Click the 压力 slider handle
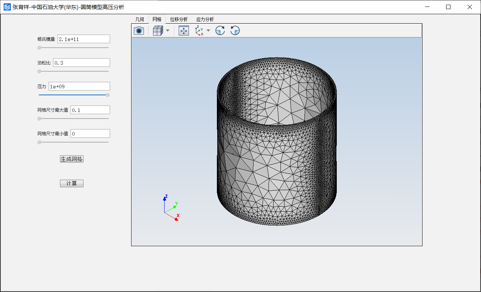This screenshot has width=481, height=292. click(108, 95)
